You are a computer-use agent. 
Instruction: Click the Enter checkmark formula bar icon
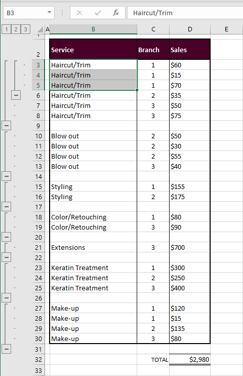[x=98, y=13]
